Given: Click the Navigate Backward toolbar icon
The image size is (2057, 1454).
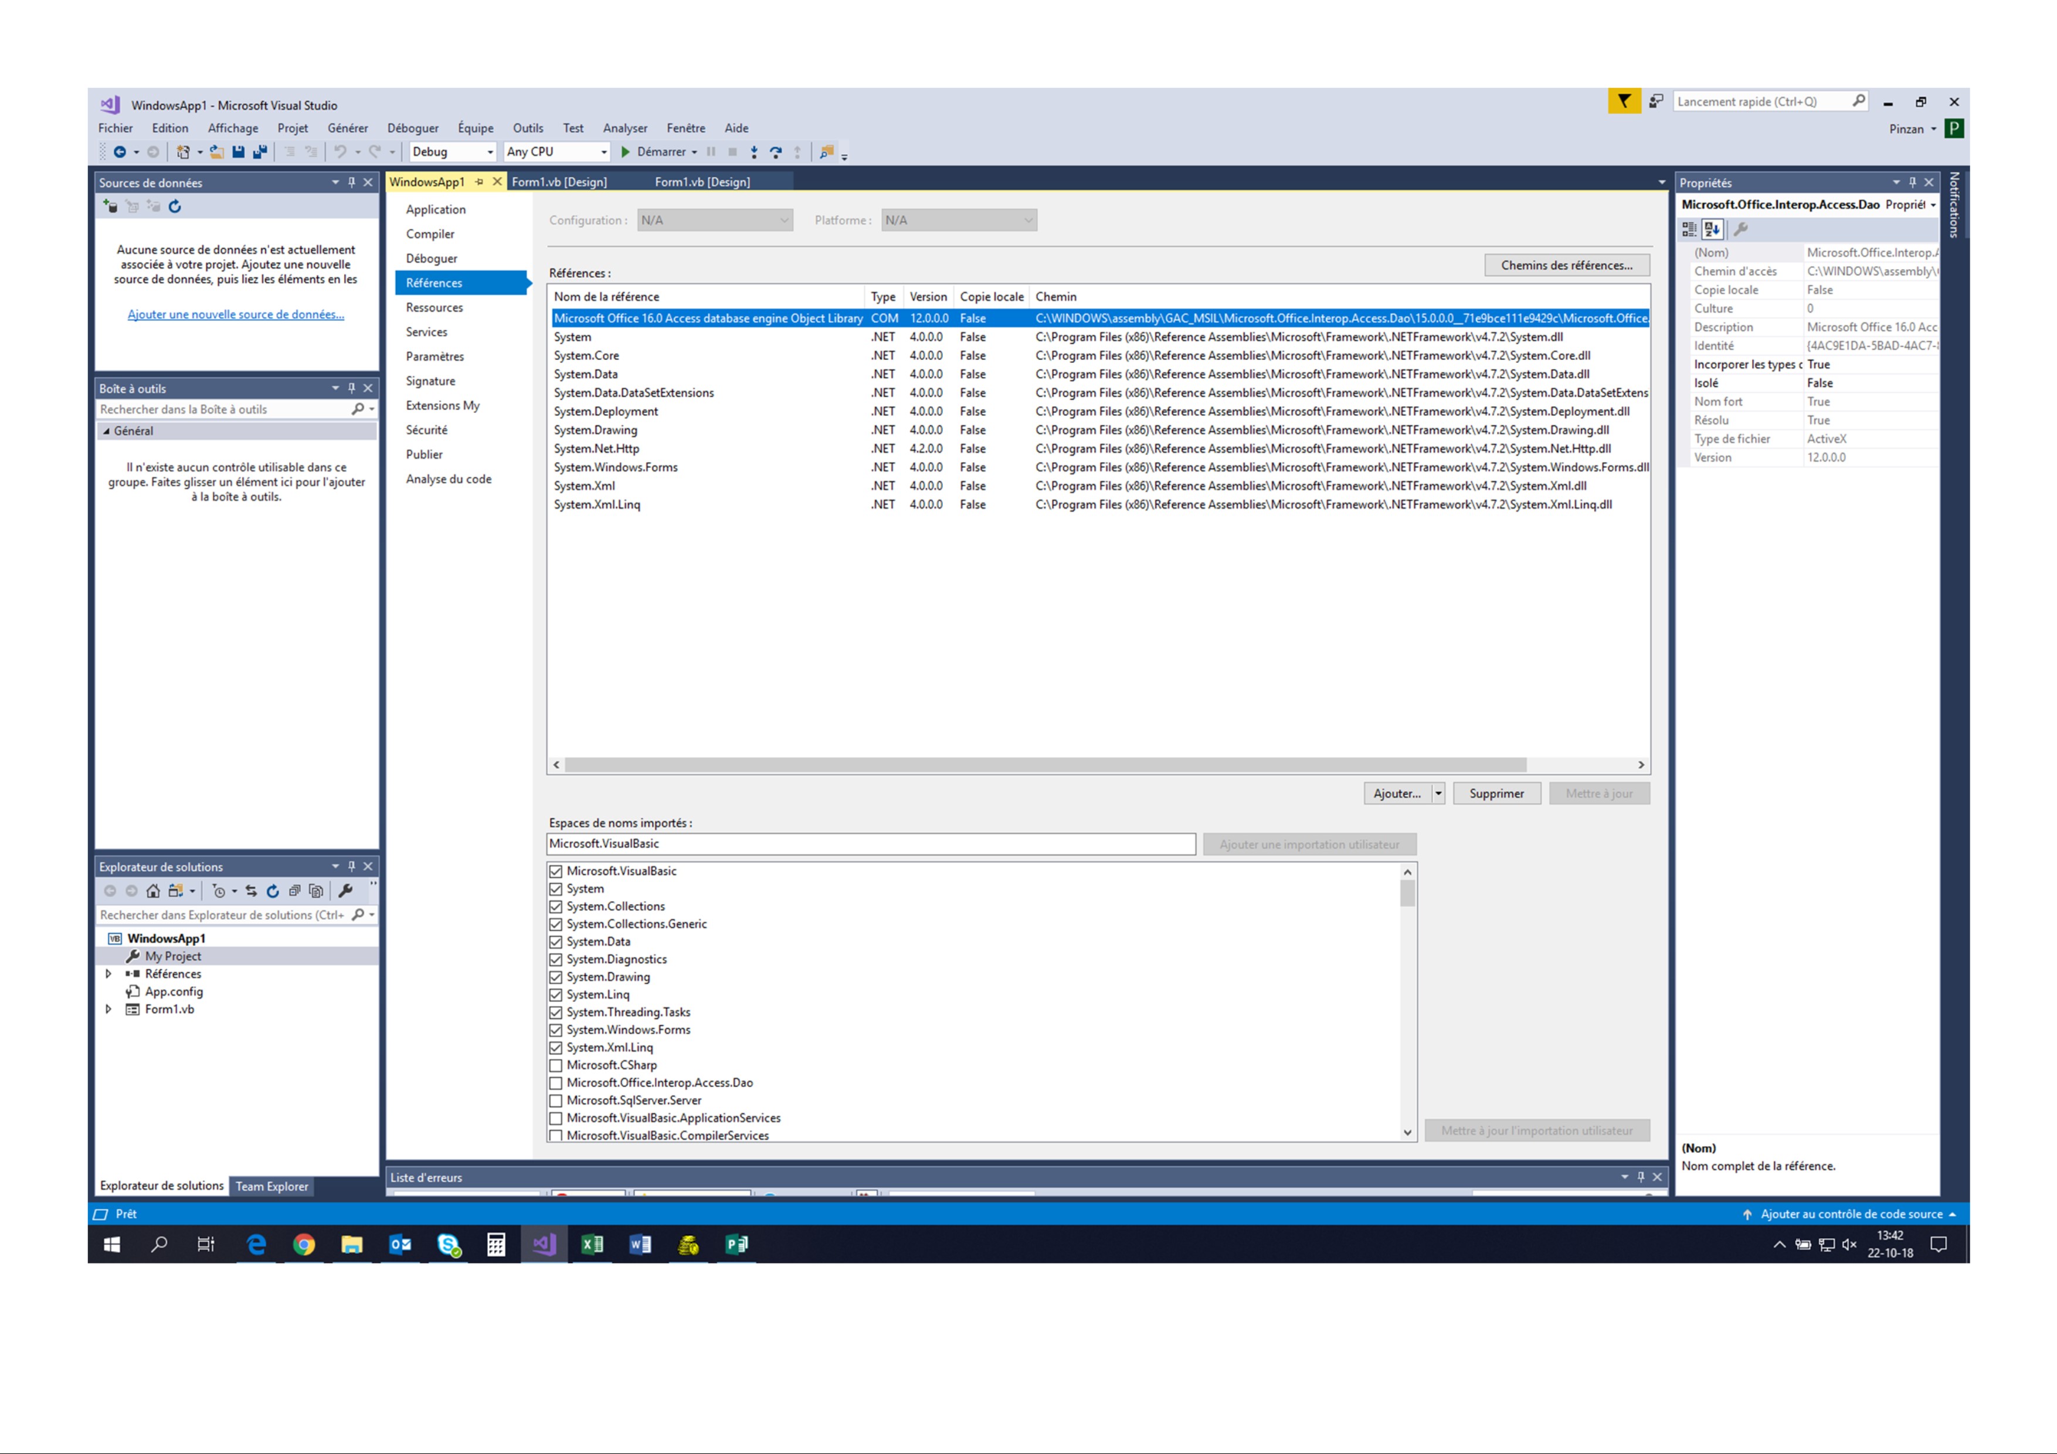Looking at the screenshot, I should [119, 152].
